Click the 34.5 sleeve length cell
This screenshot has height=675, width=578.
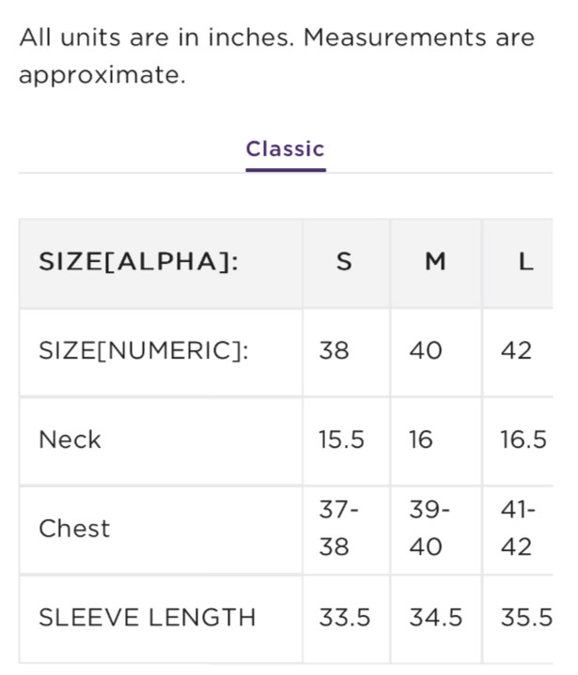435,618
